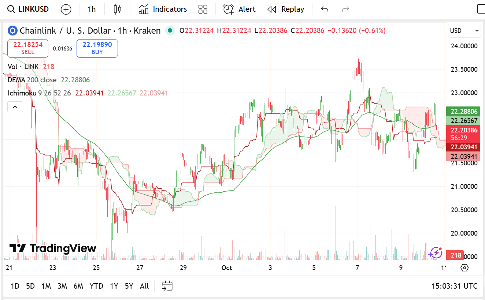Click the 15:03:31 UTC timezone clock
The height and width of the screenshot is (300, 485).
(454, 286)
